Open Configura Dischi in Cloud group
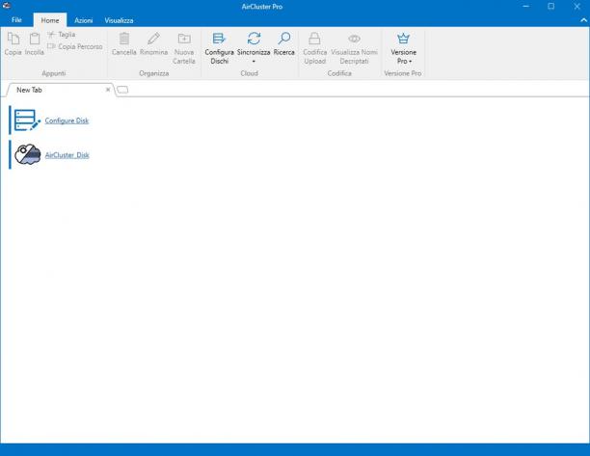Viewport: 590px width, 456px height. click(220, 48)
